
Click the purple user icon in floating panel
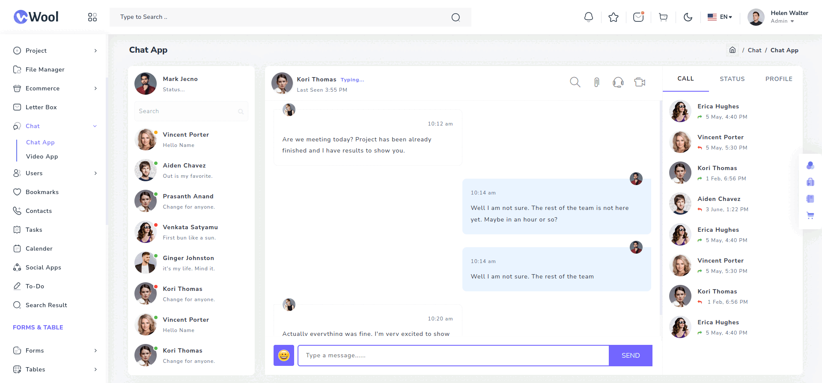[x=810, y=165]
